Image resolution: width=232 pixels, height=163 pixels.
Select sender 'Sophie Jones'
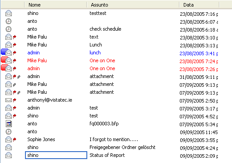[41, 139]
